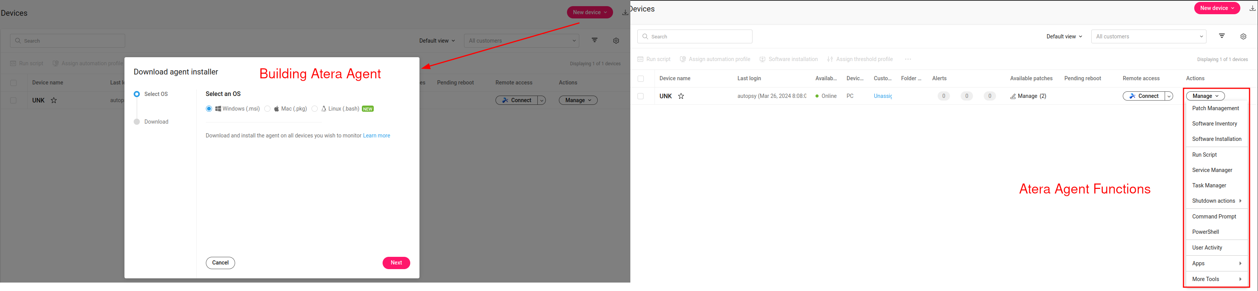Image resolution: width=1258 pixels, height=291 pixels.
Task: Click New device button in the left screenshot
Action: [590, 12]
